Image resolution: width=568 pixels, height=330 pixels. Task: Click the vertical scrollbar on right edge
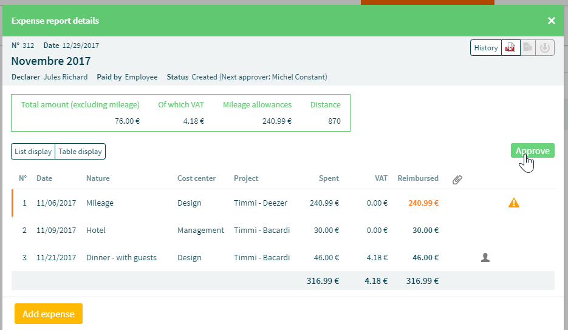click(x=566, y=109)
